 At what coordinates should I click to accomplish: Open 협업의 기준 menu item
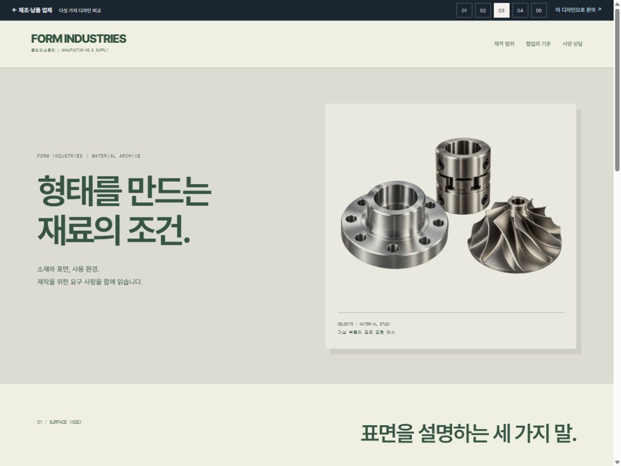[539, 44]
